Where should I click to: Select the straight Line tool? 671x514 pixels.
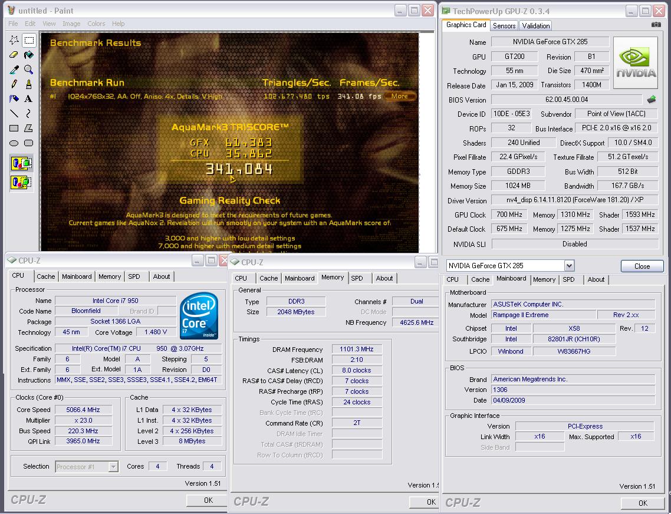coord(14,113)
